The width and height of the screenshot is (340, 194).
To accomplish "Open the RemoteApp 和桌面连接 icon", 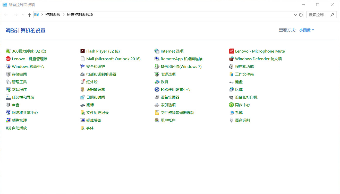I will [x=157, y=59].
